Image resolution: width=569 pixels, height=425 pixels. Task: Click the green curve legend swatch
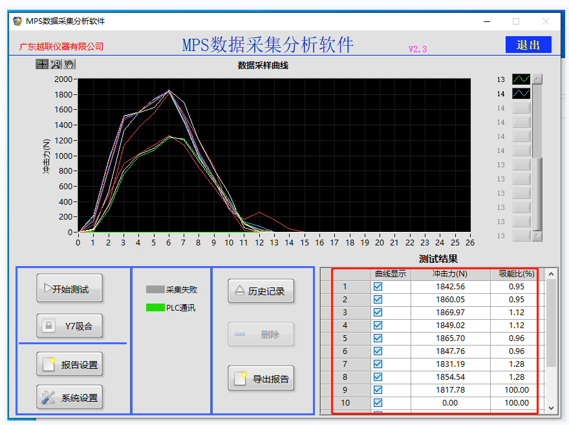521,79
